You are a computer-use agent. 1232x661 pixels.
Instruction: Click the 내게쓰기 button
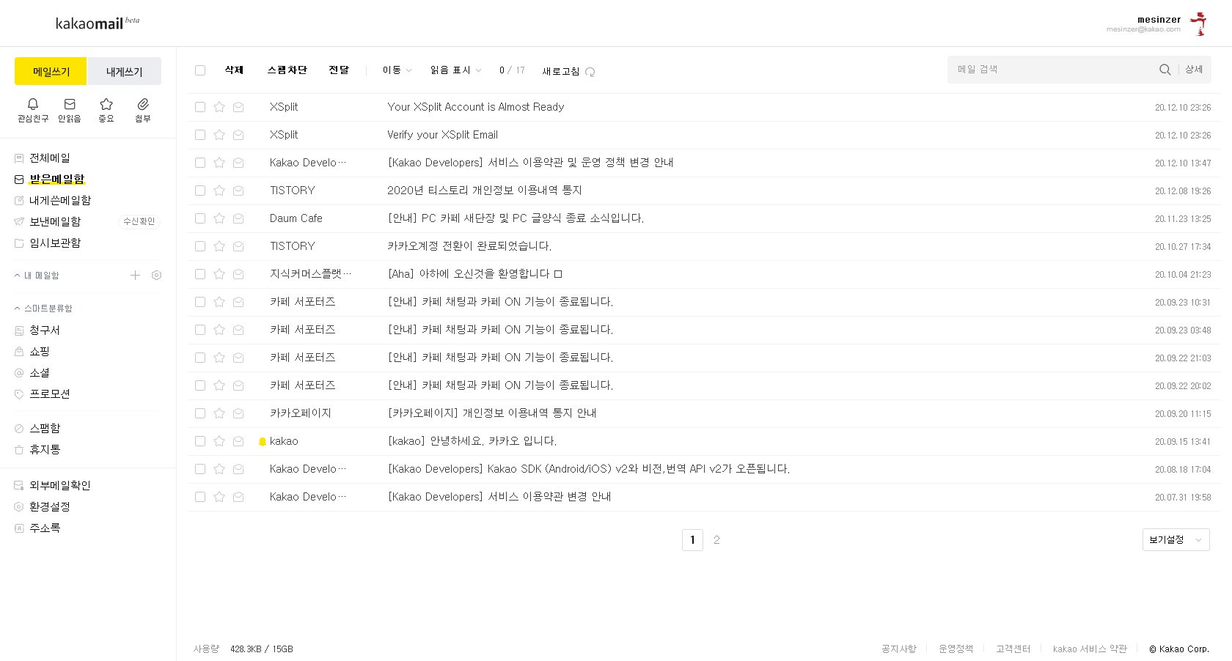coord(125,71)
